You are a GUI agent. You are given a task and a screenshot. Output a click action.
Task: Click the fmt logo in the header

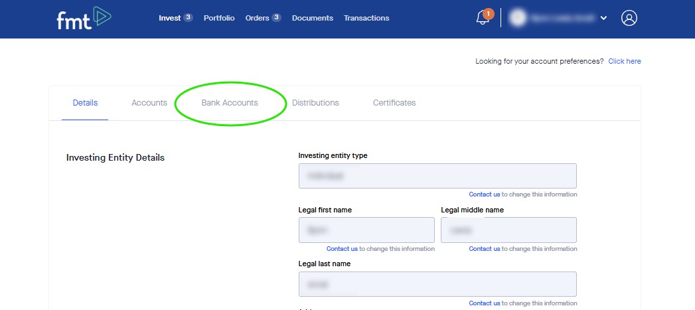[83, 18]
